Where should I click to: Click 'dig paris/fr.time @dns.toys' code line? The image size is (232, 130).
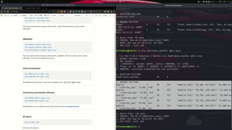(37, 21)
